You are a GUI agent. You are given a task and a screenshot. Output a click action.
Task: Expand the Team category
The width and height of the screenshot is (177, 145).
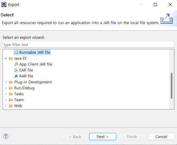click(x=5, y=100)
